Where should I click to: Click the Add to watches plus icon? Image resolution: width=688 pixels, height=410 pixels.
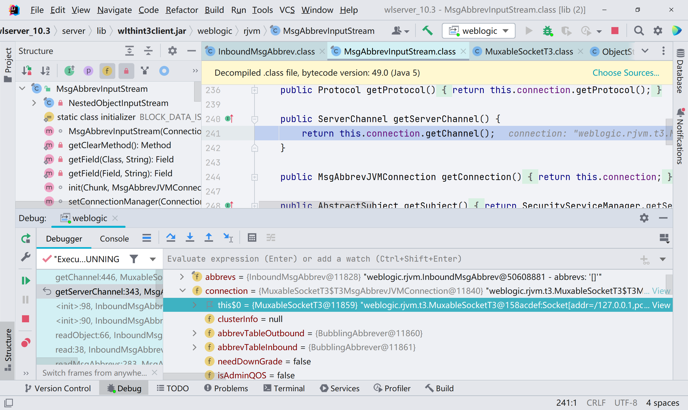(644, 259)
